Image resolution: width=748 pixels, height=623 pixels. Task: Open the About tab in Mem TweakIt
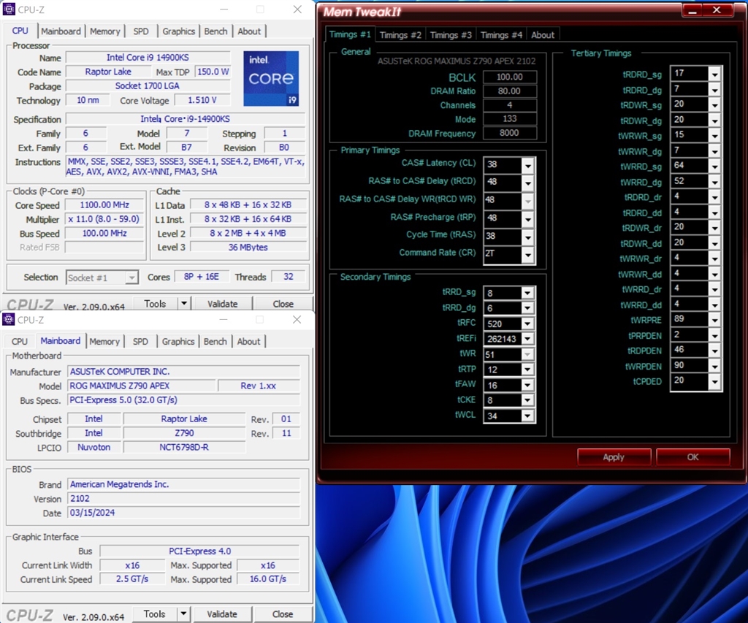click(x=543, y=35)
